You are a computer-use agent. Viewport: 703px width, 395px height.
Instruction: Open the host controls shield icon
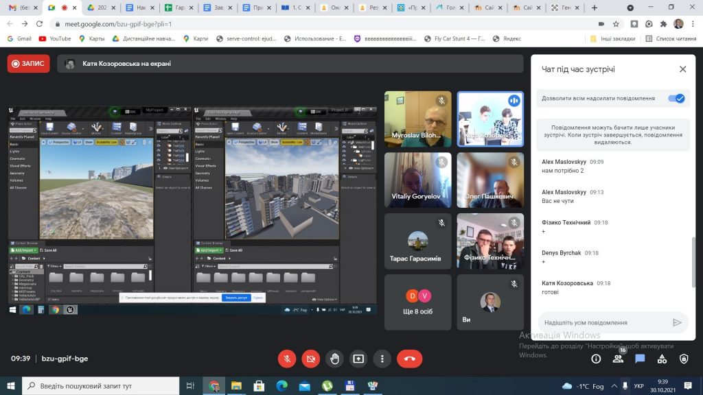684,359
